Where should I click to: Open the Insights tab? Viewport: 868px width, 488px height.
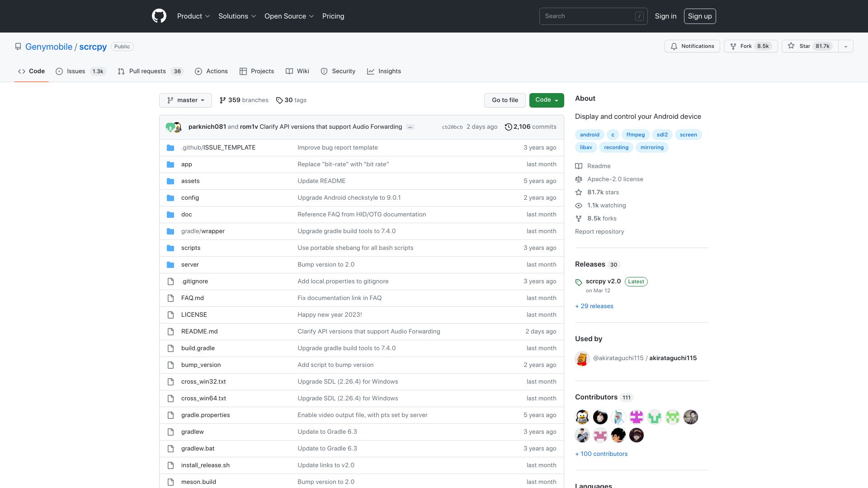[x=384, y=71]
